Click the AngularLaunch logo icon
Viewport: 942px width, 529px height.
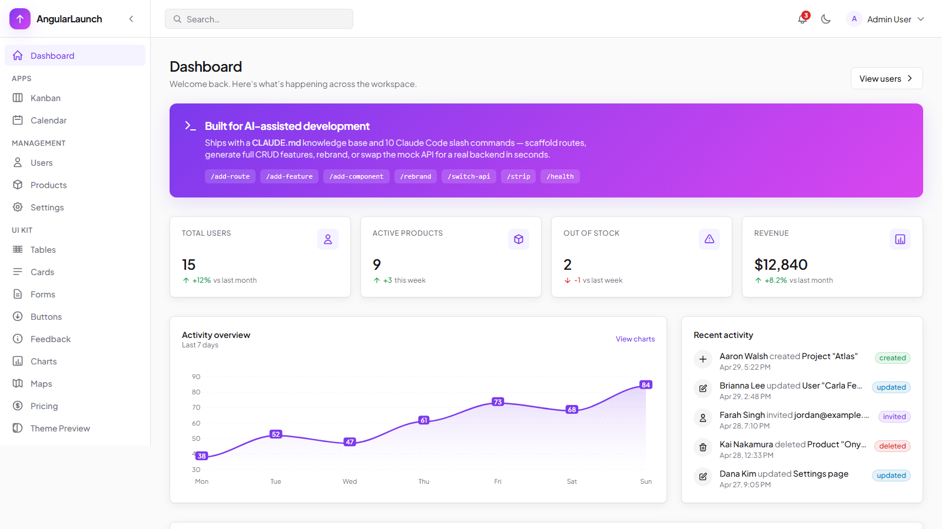click(x=20, y=19)
